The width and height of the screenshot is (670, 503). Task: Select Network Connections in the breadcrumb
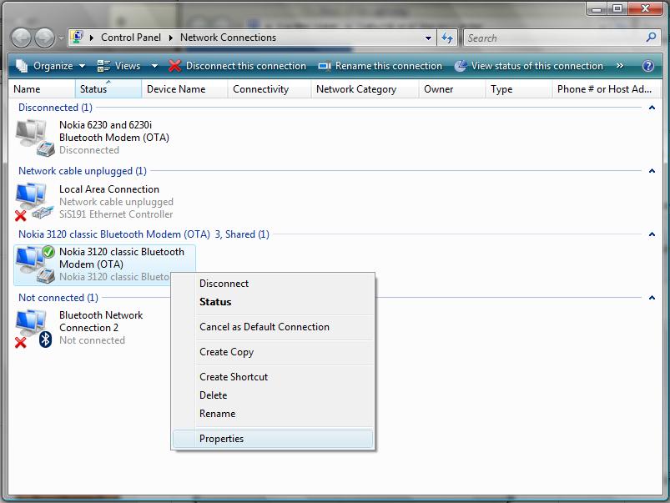(x=228, y=38)
